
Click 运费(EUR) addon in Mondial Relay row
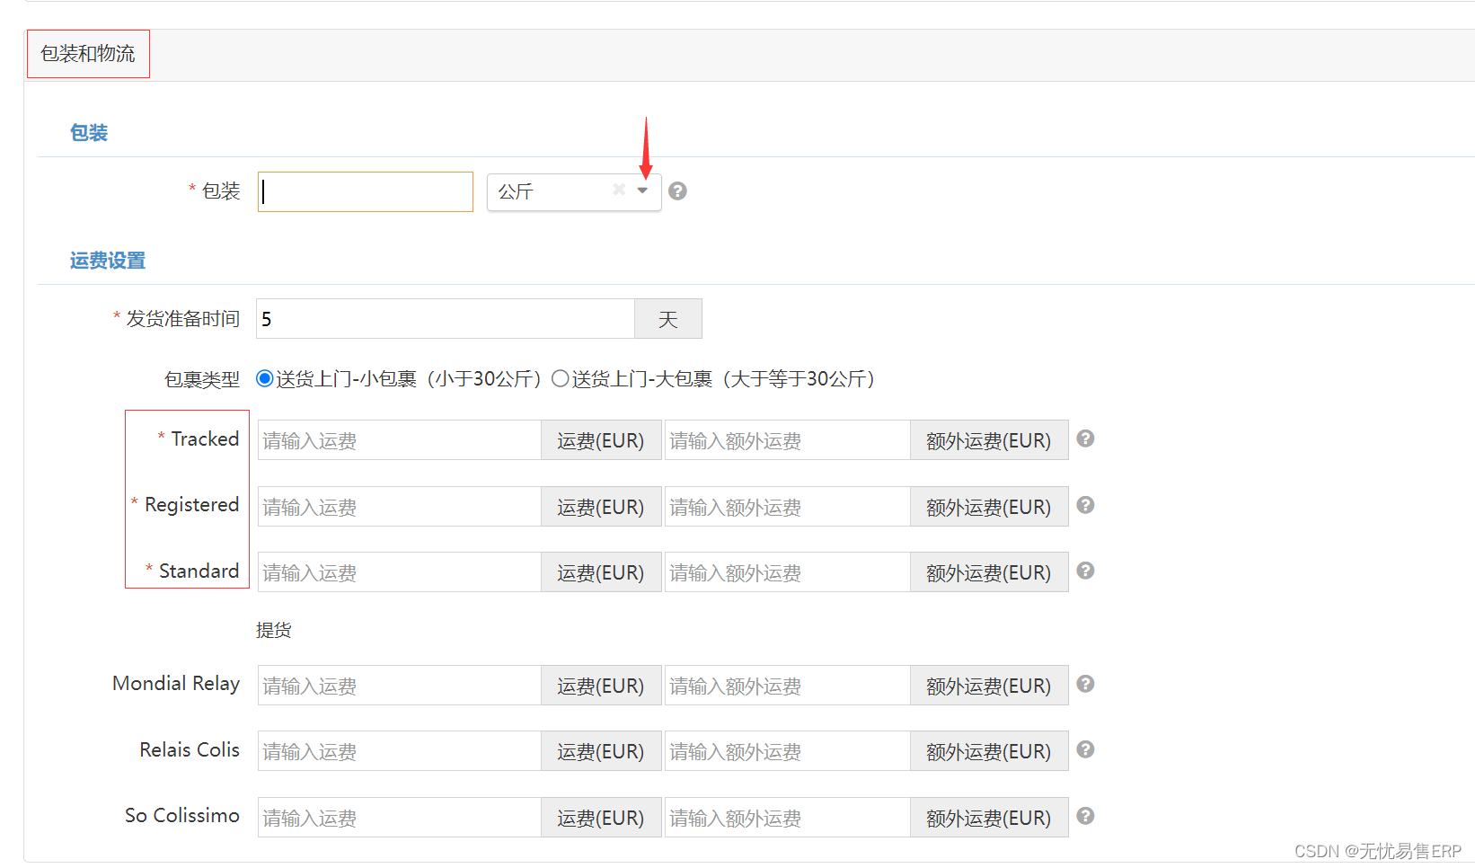(x=601, y=686)
